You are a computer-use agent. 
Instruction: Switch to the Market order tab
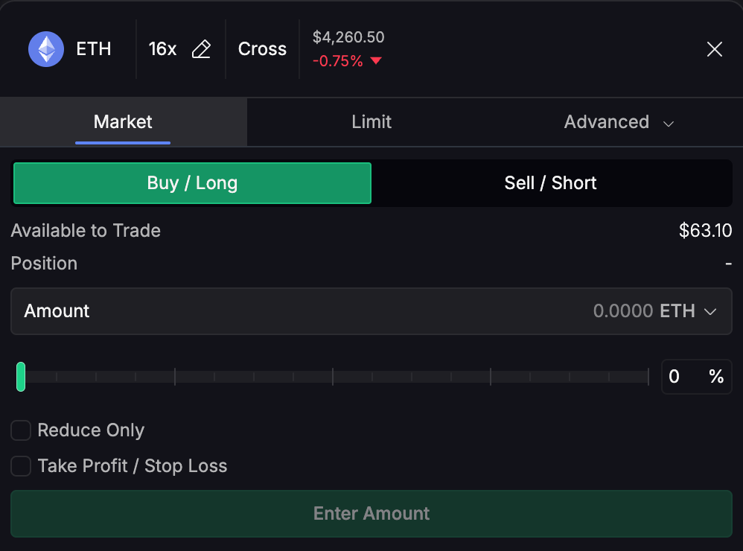click(123, 122)
